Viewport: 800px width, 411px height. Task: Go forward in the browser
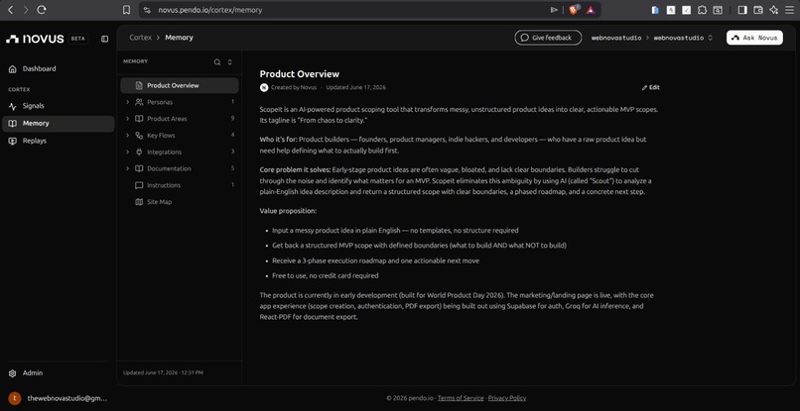[x=26, y=10]
